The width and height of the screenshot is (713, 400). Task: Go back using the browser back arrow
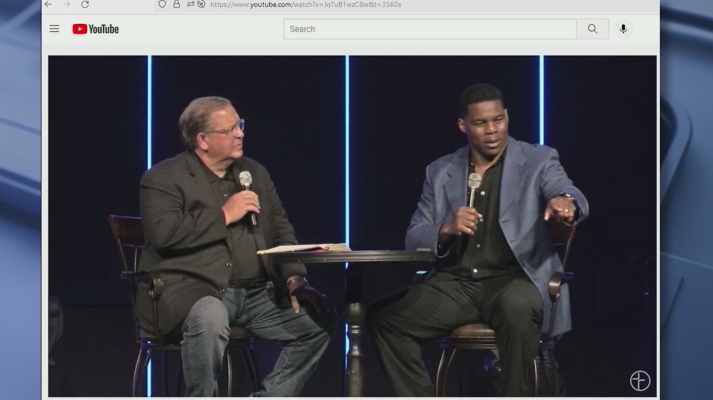pos(46,4)
